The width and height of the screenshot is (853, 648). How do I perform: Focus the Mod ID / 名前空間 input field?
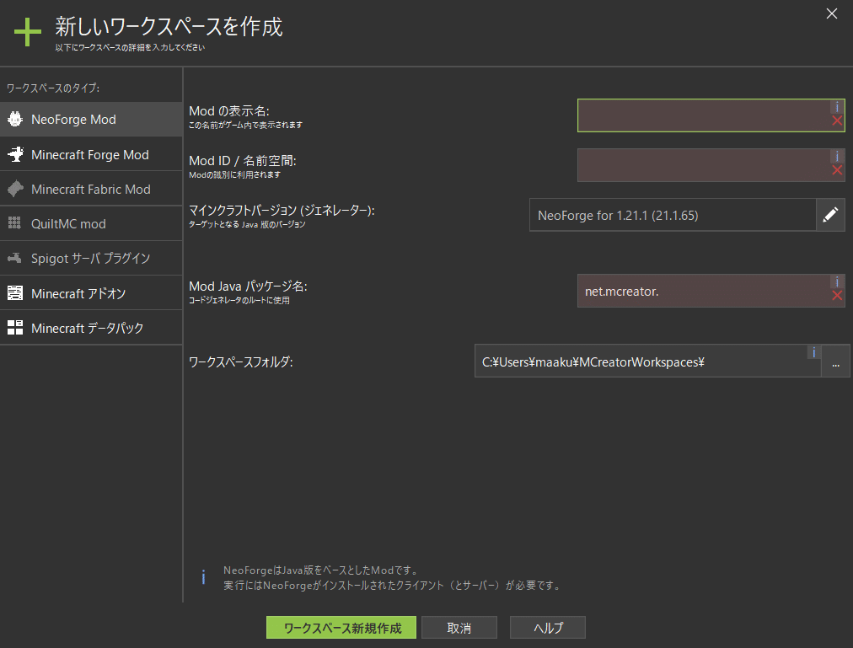pyautogui.click(x=711, y=165)
